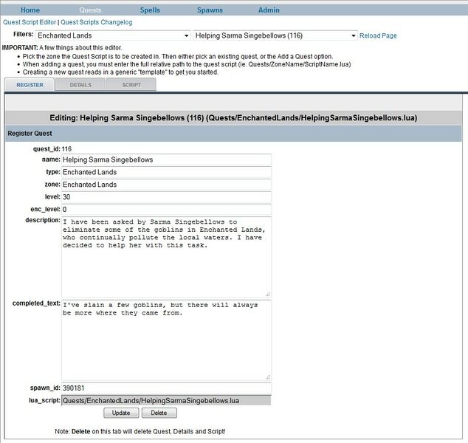The width and height of the screenshot is (468, 443).
Task: Focus the level field containing 30
Action: coord(166,197)
